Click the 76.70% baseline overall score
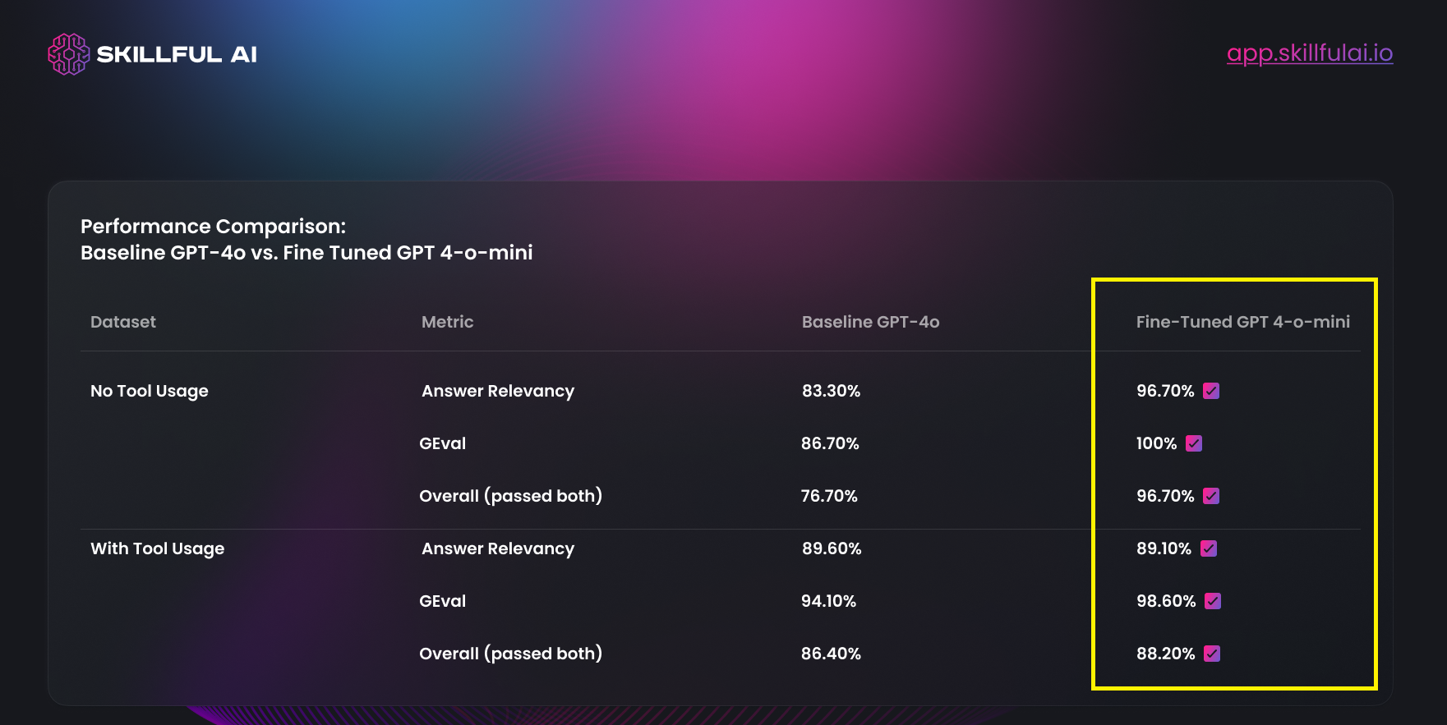The height and width of the screenshot is (725, 1447). click(x=829, y=496)
